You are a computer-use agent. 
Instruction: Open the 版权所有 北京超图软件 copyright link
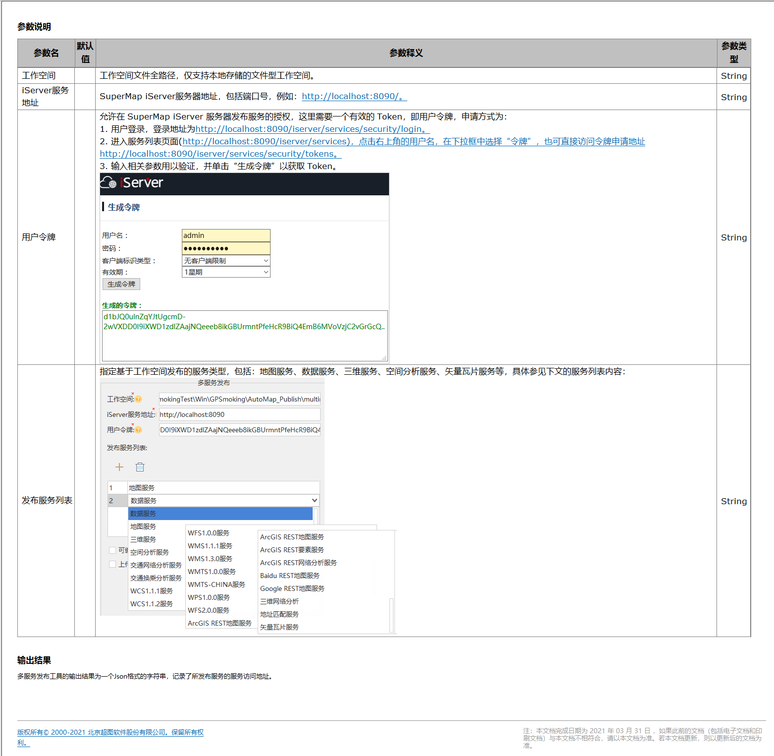click(x=111, y=737)
